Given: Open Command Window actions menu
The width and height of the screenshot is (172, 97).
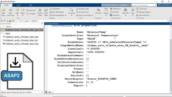Looking at the screenshot, I should [x=170, y=24].
